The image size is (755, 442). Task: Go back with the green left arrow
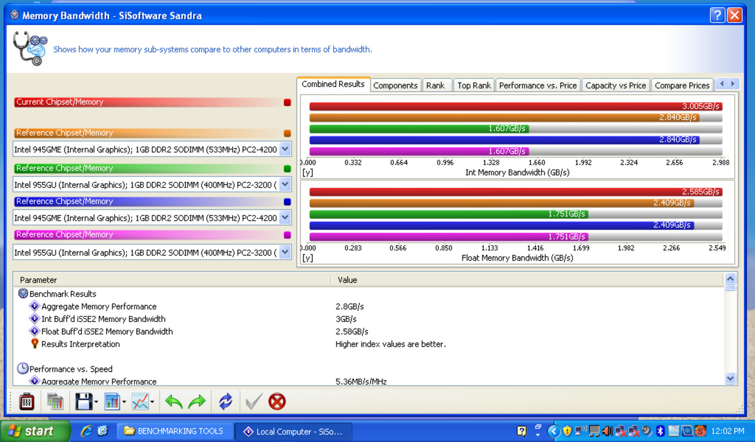173,401
